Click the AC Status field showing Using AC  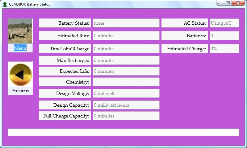pyautogui.click(x=224, y=23)
